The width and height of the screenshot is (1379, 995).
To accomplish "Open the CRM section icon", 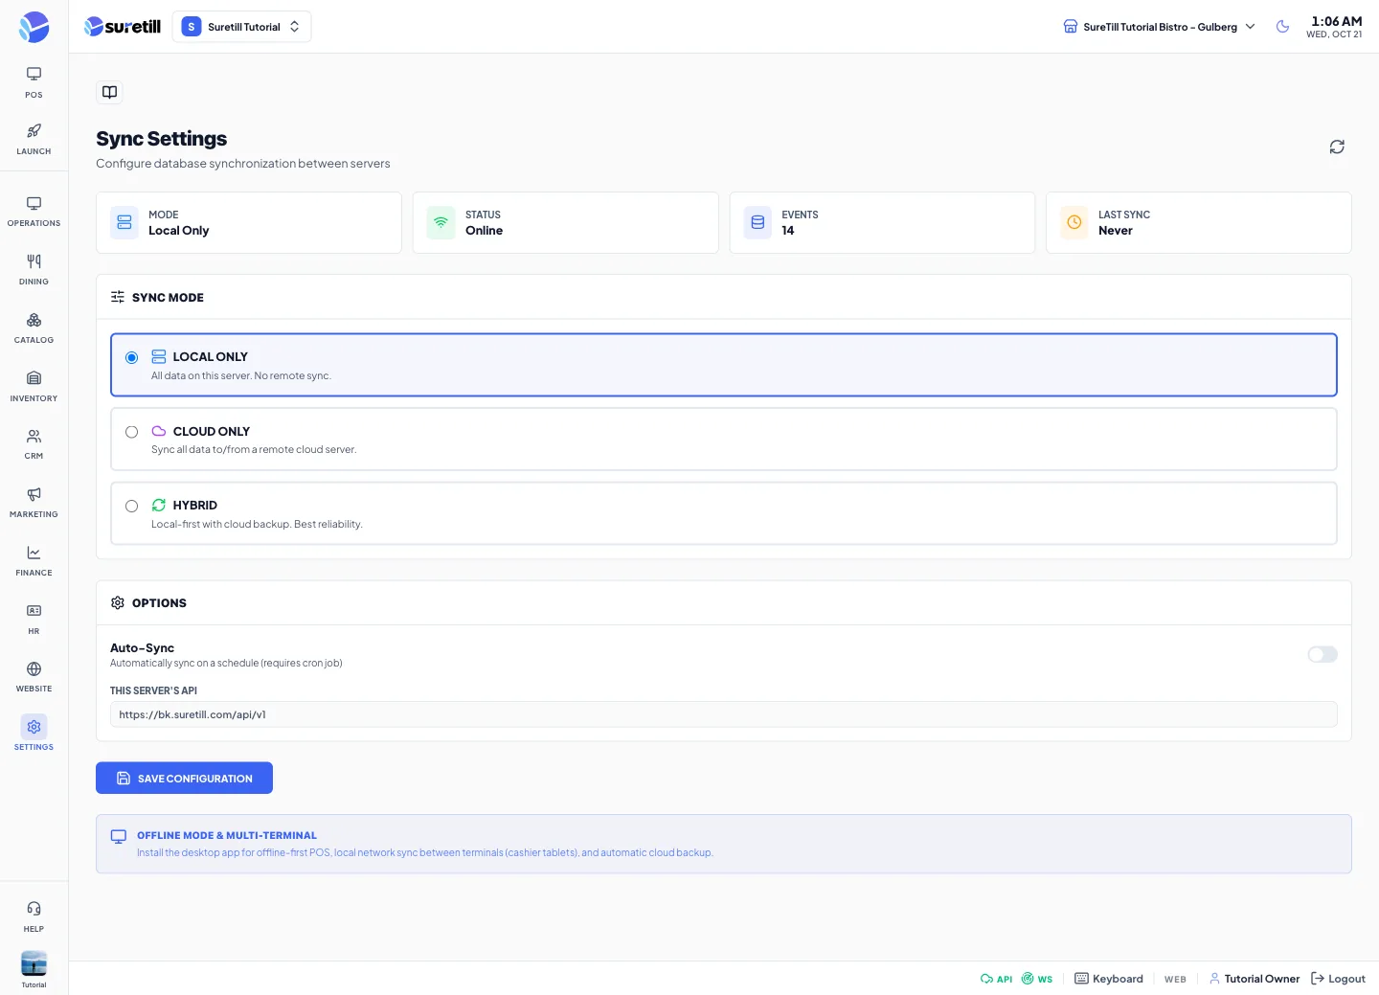I will 34,436.
